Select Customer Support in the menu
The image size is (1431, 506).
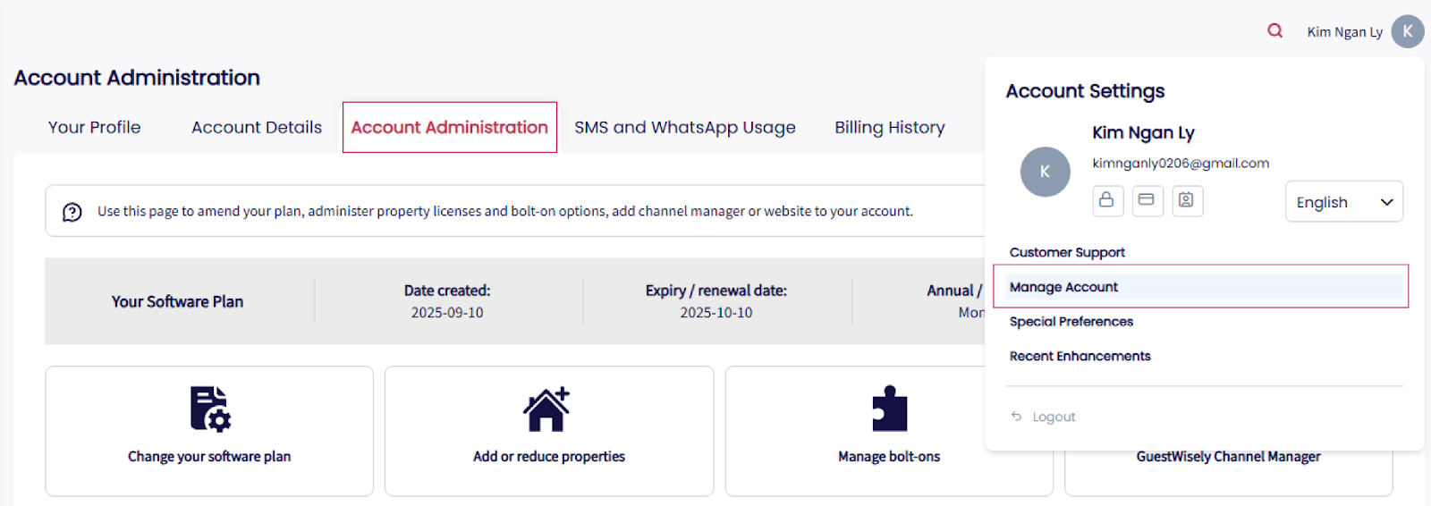point(1067,253)
